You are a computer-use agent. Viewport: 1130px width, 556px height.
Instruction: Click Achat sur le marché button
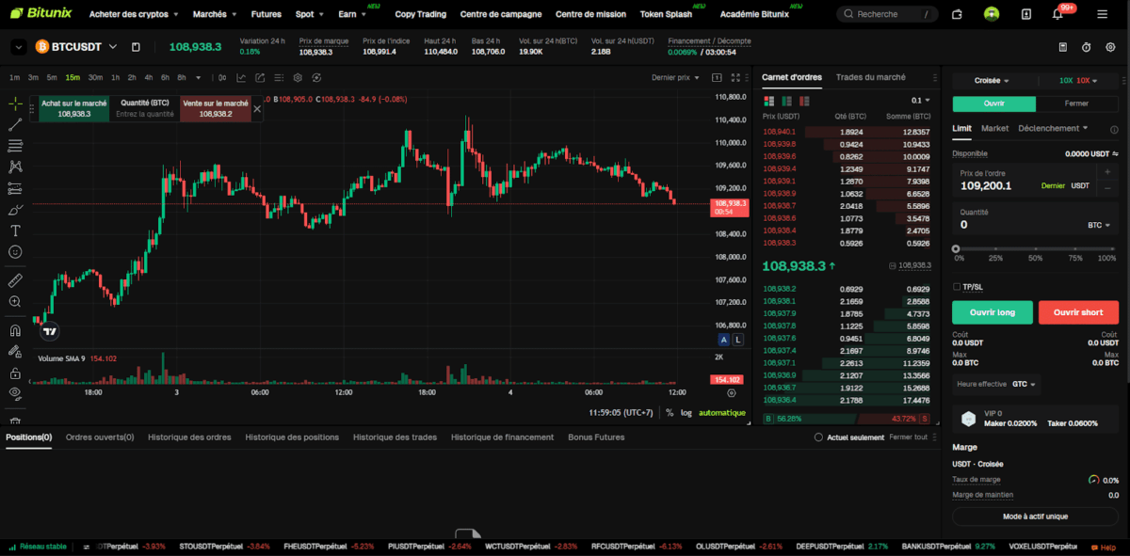pos(73,108)
